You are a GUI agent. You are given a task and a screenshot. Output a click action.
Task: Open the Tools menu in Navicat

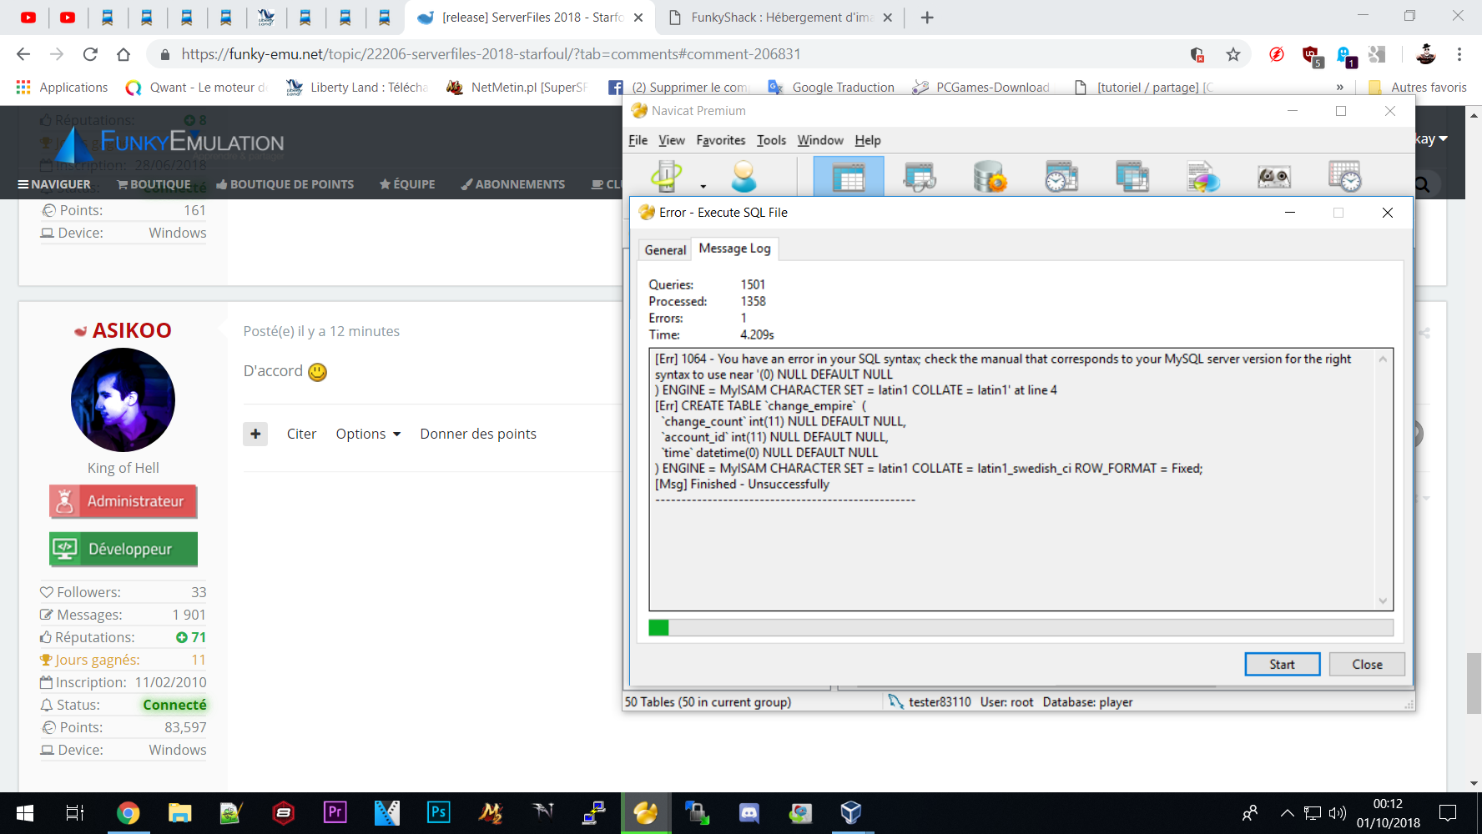point(771,140)
